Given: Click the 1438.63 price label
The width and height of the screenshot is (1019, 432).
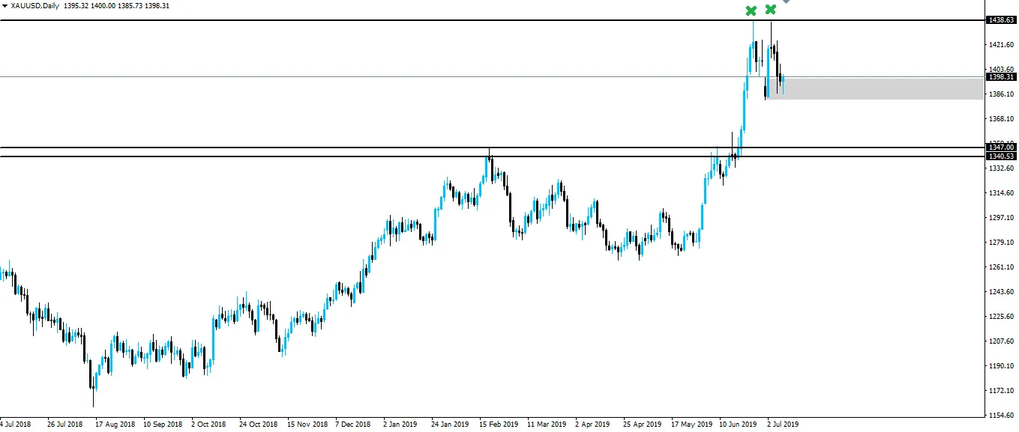Looking at the screenshot, I should click(1001, 20).
